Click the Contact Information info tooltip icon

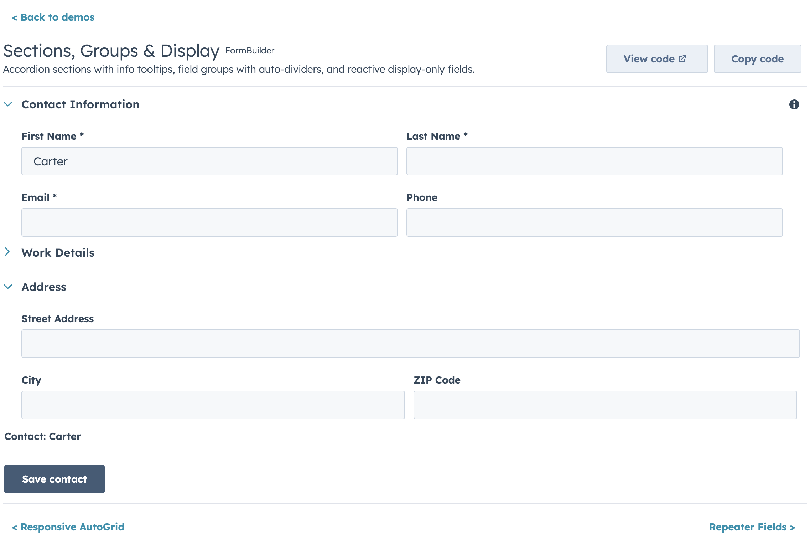tap(794, 104)
